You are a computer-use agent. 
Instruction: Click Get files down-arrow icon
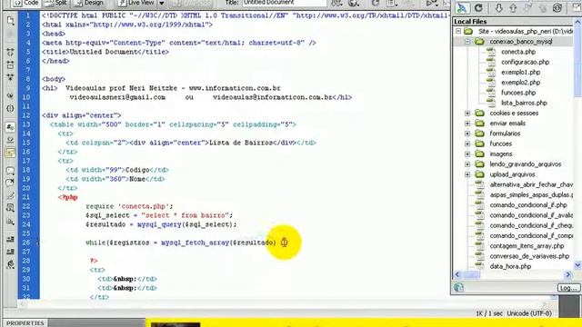pyautogui.click(x=498, y=8)
